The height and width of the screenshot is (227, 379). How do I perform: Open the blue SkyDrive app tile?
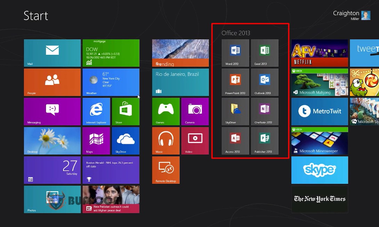point(126,141)
